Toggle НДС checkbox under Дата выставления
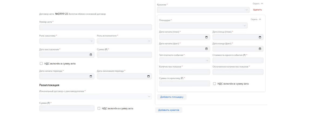The width and height of the screenshot is (324, 116). tap(41, 64)
